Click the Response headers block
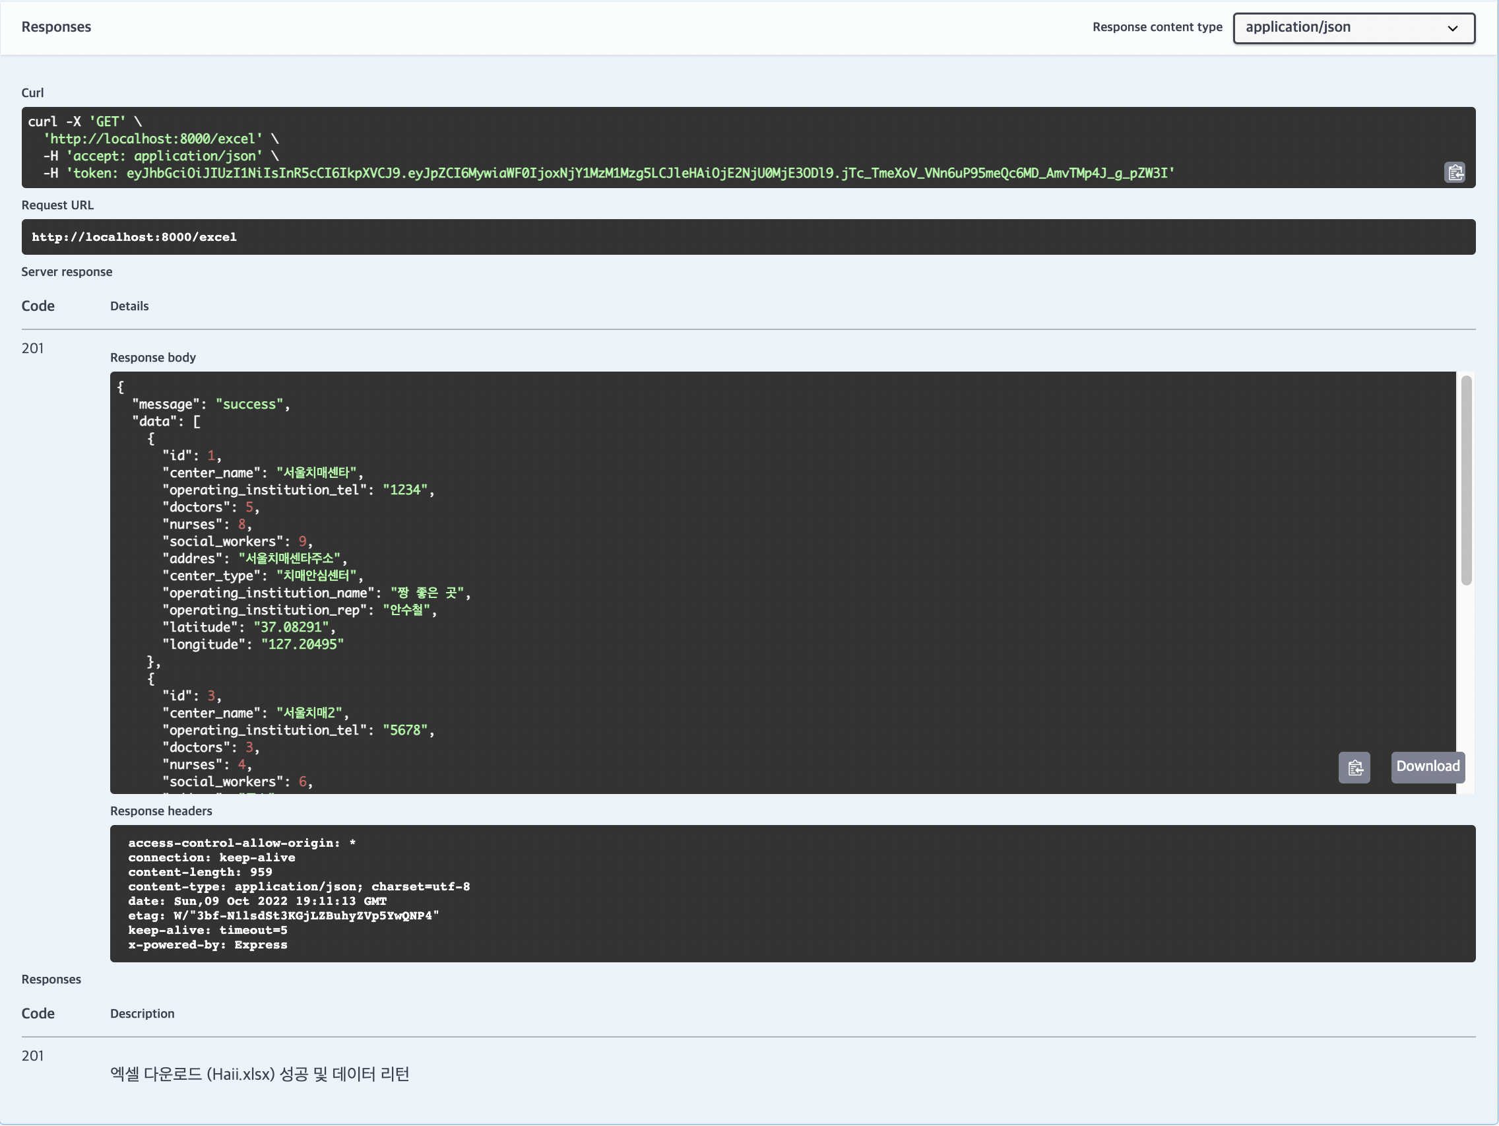This screenshot has height=1126, width=1499. (x=746, y=894)
